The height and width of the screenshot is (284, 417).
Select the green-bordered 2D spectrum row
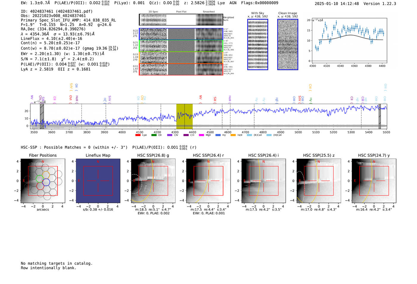click(181, 46)
